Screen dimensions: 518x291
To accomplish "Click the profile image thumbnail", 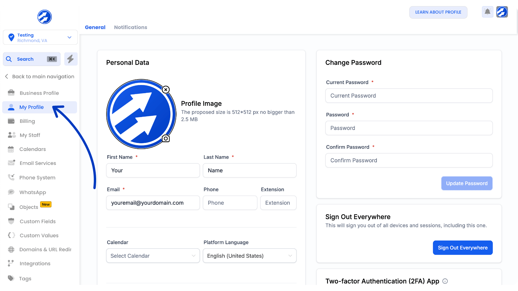I will point(141,114).
